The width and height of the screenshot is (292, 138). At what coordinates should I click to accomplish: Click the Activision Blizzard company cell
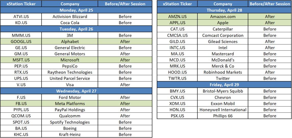click(70, 17)
